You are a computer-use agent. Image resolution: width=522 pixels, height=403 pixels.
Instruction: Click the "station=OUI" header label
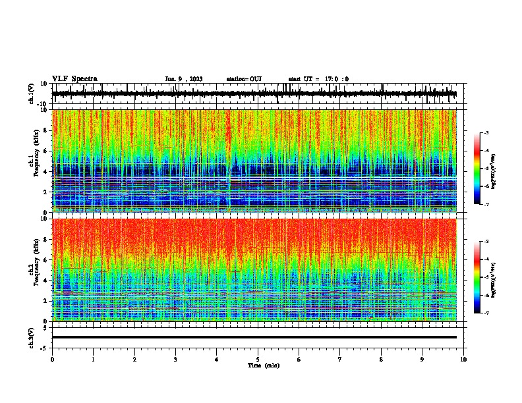coord(244,79)
